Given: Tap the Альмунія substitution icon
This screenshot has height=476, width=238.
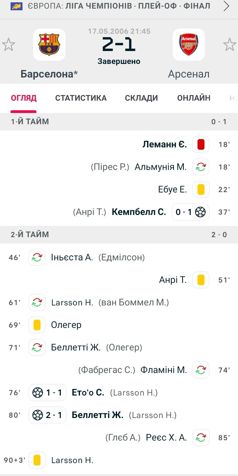Looking at the screenshot, I should click(201, 167).
